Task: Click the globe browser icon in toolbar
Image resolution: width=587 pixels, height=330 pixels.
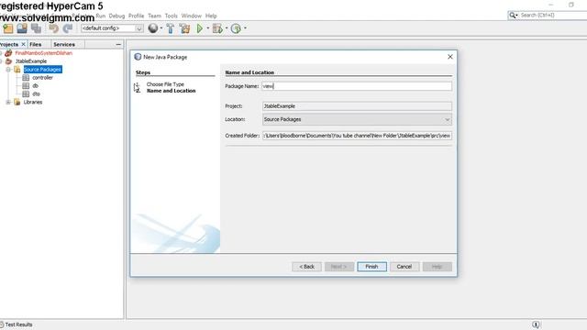Action: point(153,28)
